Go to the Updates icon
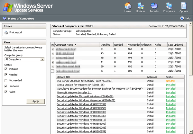This screenshot has width=193, height=134. (141, 6)
